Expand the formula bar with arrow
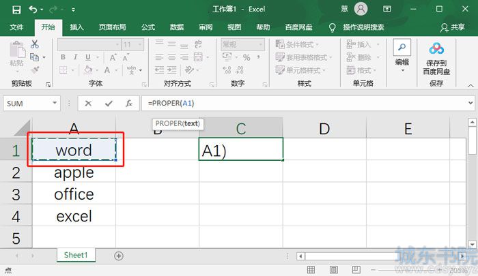The image size is (478, 276). (470, 103)
